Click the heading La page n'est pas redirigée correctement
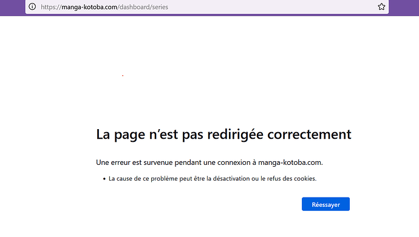 [x=223, y=135]
